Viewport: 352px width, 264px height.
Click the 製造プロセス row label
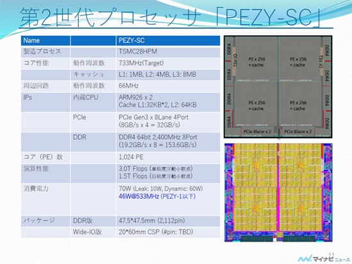(x=42, y=51)
